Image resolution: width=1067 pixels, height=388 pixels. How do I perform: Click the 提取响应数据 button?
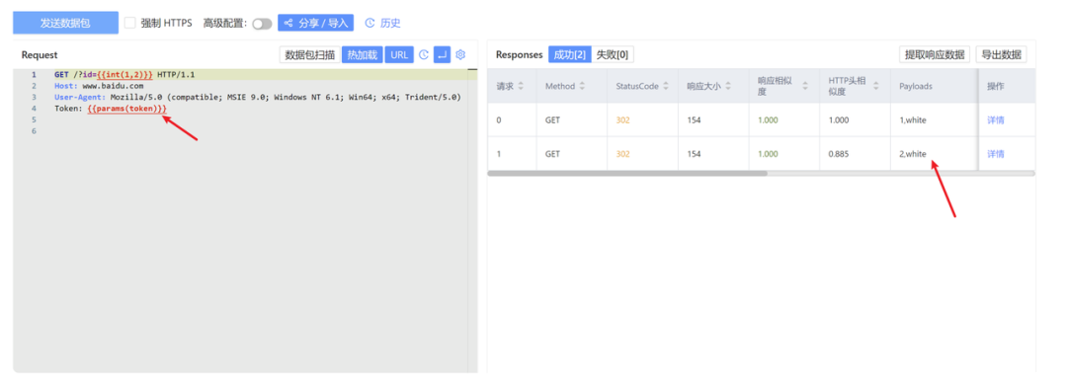tap(935, 54)
